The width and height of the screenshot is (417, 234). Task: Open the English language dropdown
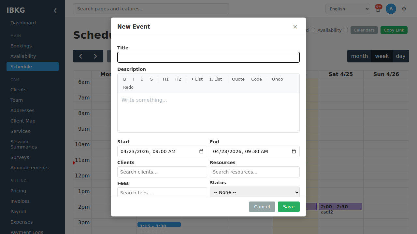pyautogui.click(x=348, y=9)
